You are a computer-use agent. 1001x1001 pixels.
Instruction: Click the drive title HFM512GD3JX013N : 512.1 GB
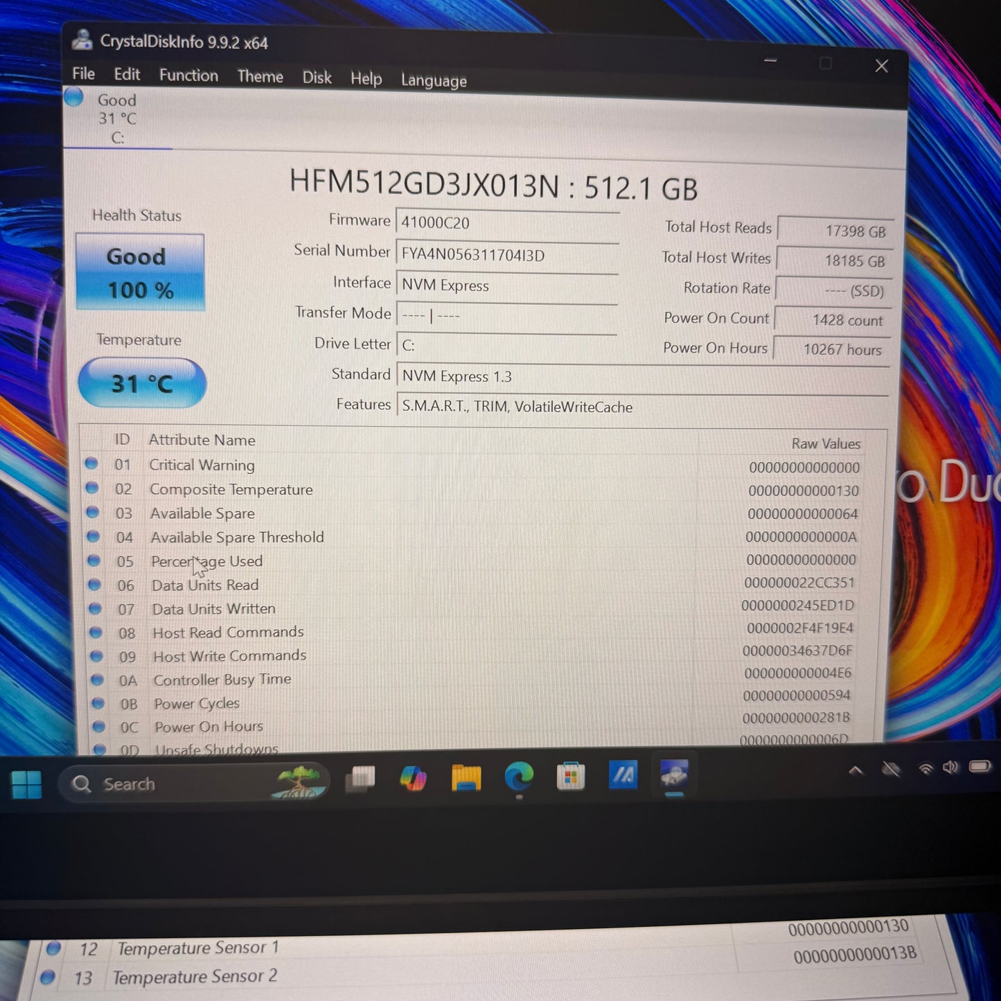point(493,186)
